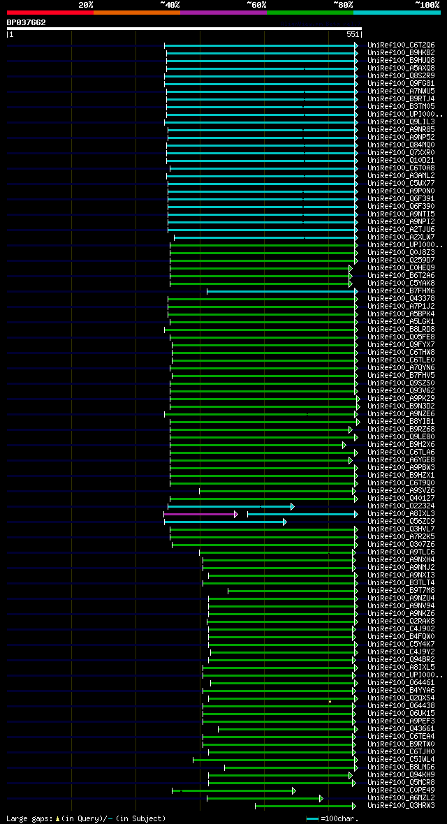447x824 pixels.
Task: Choose the UniRef100_B8YIB1 subject label
Action: pos(401,422)
